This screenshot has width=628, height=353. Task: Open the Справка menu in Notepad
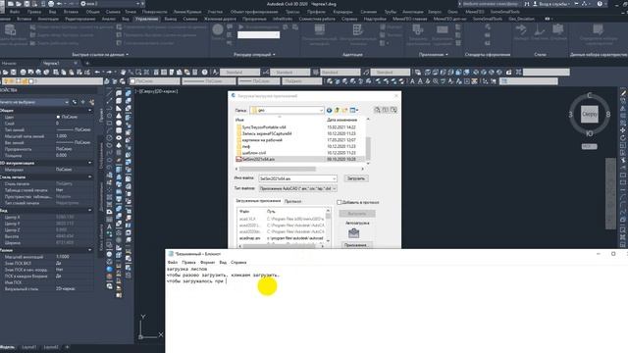click(238, 262)
